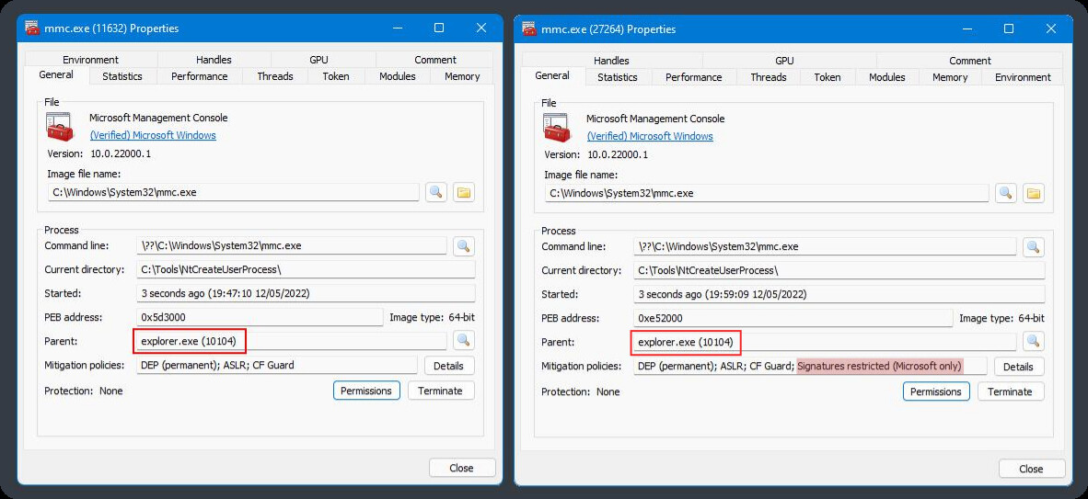Open file location folder icon in 11632 window

[464, 192]
